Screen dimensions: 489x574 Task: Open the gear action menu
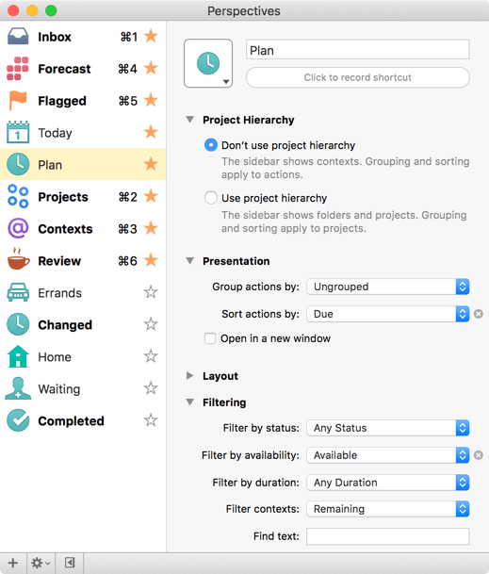point(41,563)
